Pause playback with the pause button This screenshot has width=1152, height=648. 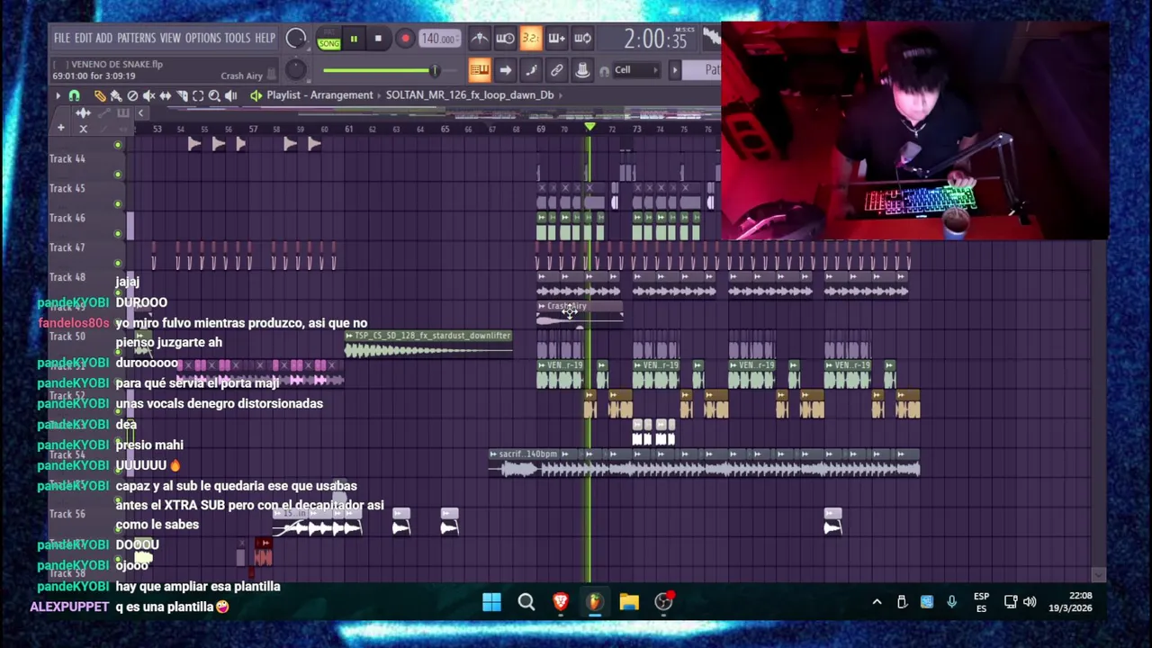(354, 39)
